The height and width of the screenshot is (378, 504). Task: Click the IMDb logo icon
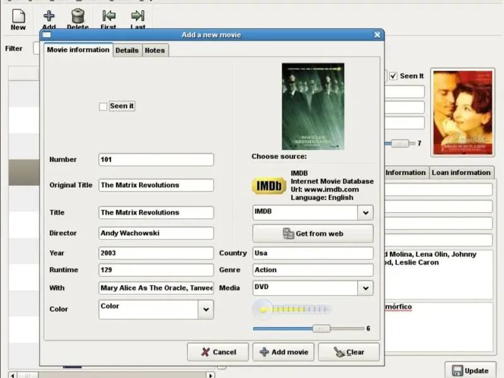269,186
